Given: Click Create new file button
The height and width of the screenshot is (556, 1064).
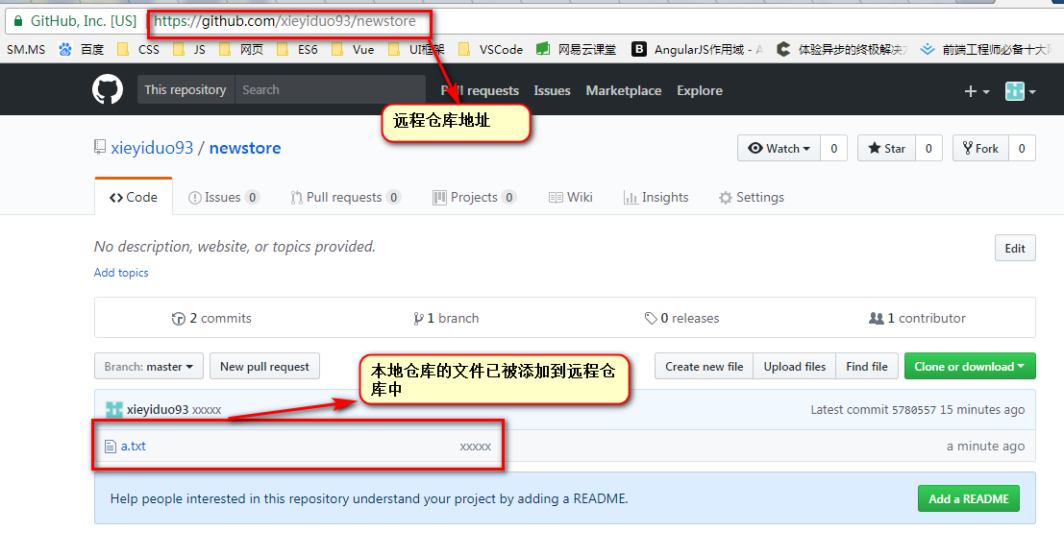Looking at the screenshot, I should 704,366.
